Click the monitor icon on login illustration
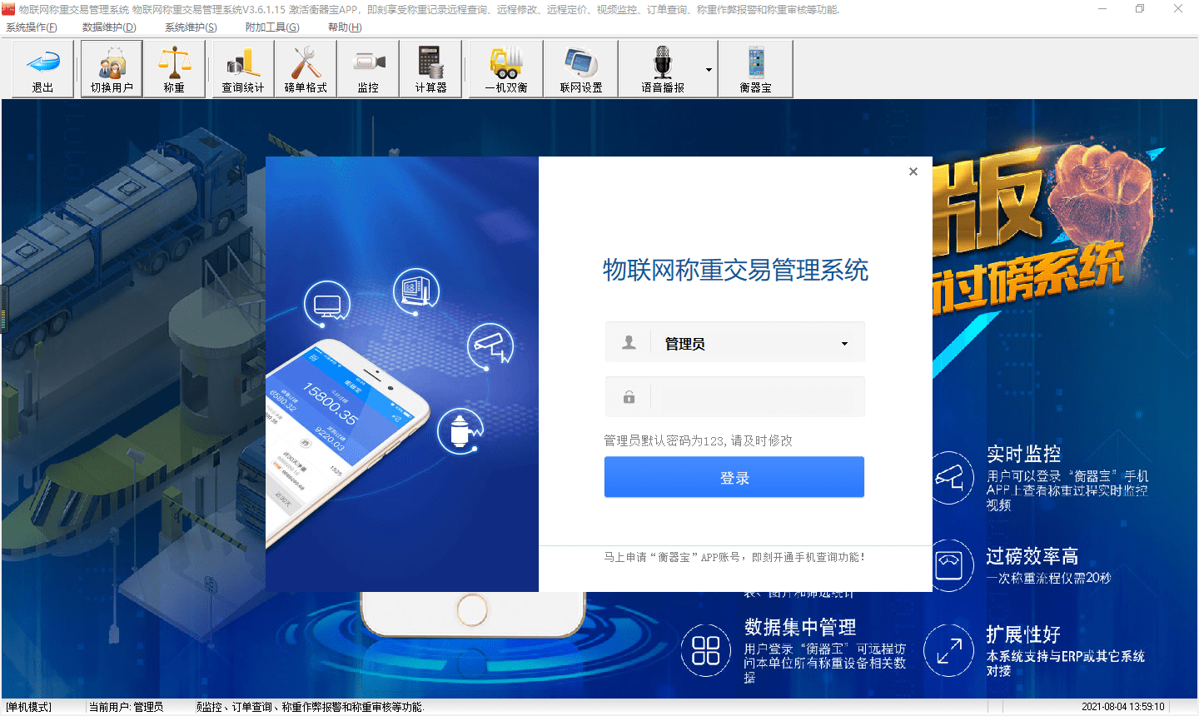The height and width of the screenshot is (716, 1199). [327, 305]
